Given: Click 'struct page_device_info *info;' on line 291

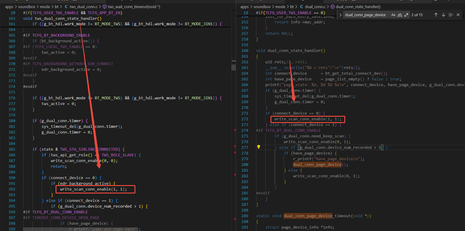Looking at the screenshot, I should 300,227.
